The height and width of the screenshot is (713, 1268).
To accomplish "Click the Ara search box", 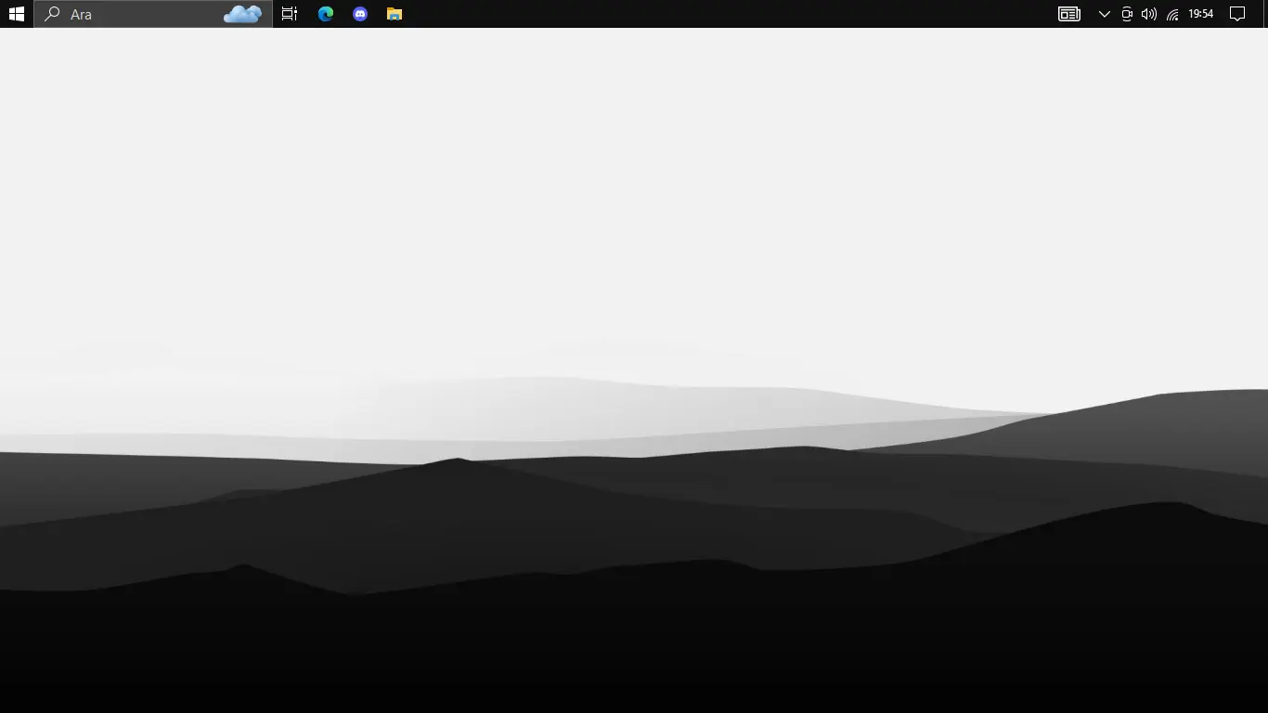I will (153, 14).
